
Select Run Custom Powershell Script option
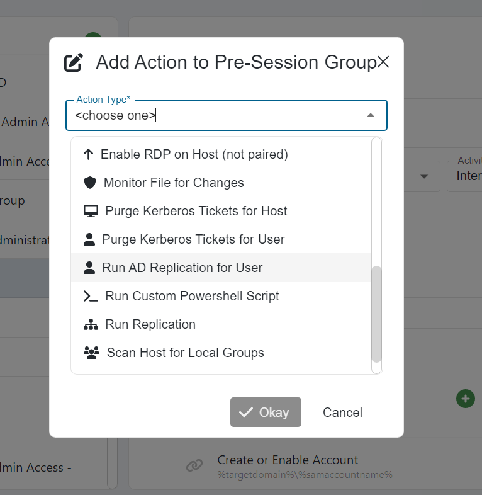pos(192,296)
